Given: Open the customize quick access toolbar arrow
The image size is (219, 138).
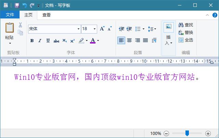Looking at the screenshot, I should 38,6.
